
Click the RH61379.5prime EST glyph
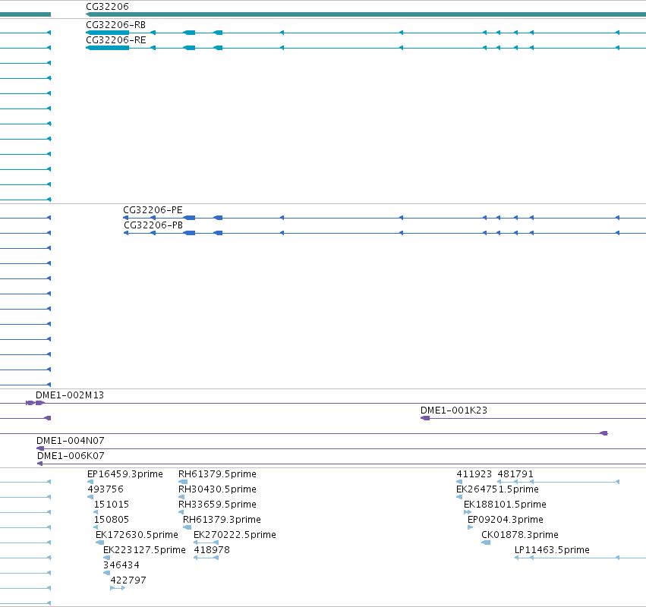tap(183, 482)
